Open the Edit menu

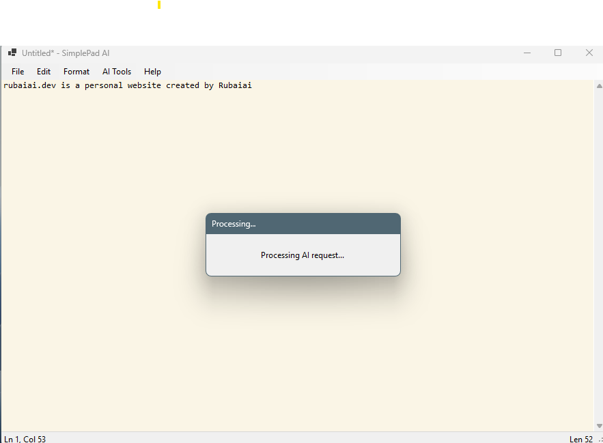point(44,72)
